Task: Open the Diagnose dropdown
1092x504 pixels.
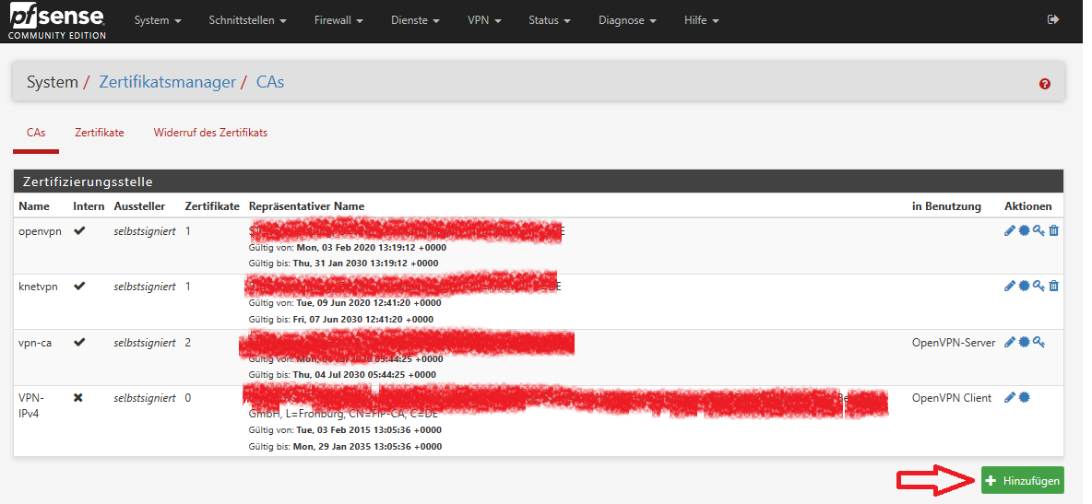Action: 627,20
